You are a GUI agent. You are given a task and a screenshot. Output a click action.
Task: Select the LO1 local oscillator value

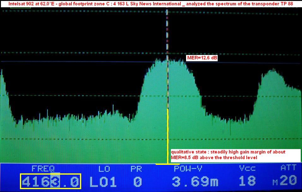coord(103,182)
